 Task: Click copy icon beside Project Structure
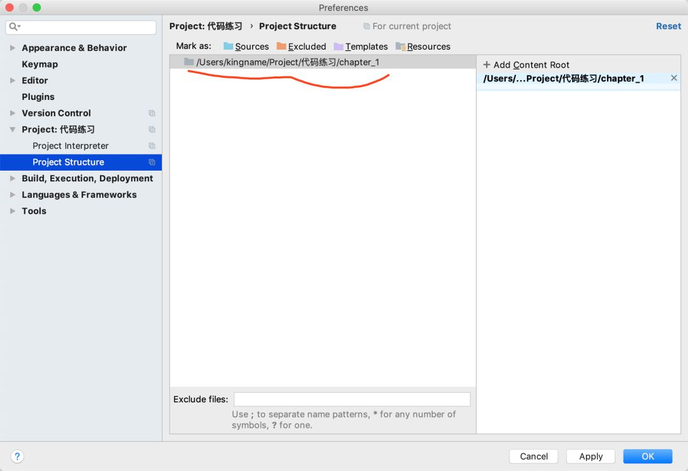point(152,162)
